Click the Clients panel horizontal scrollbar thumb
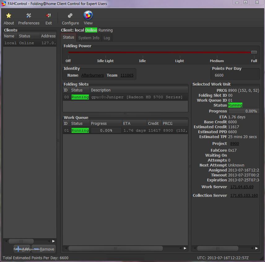 point(21,241)
